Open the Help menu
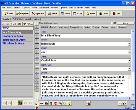Image resolution: width=136 pixels, height=110 pixels. point(94,7)
